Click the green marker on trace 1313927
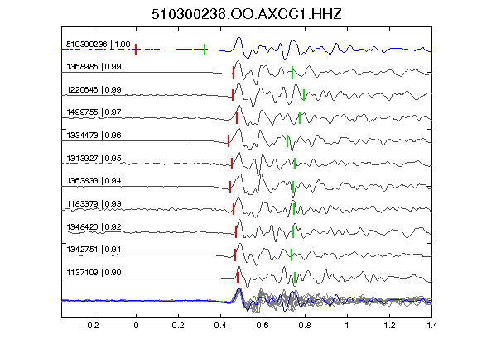Screen dimensions: 477x357 click(295, 164)
